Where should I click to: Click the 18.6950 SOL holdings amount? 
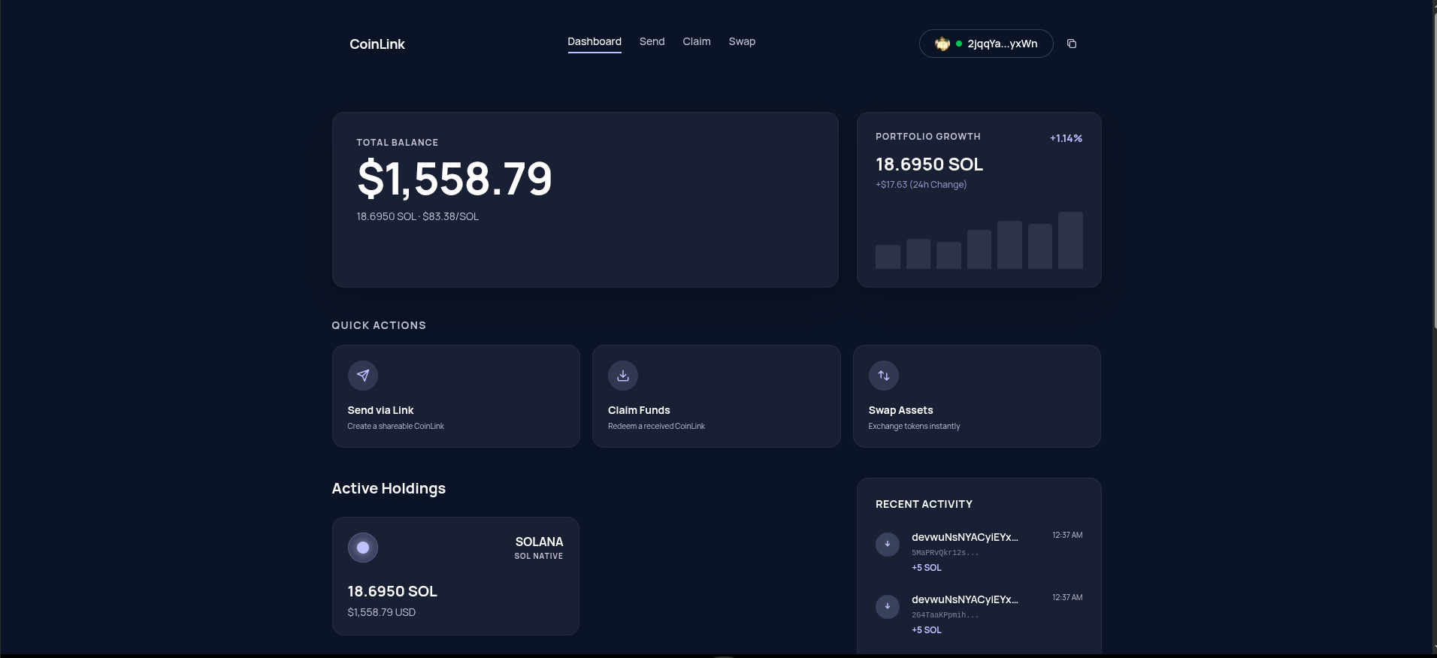[x=392, y=591]
